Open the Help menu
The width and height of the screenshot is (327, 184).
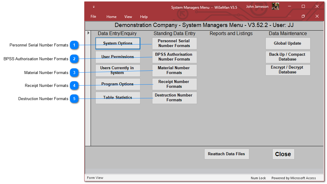[144, 17]
